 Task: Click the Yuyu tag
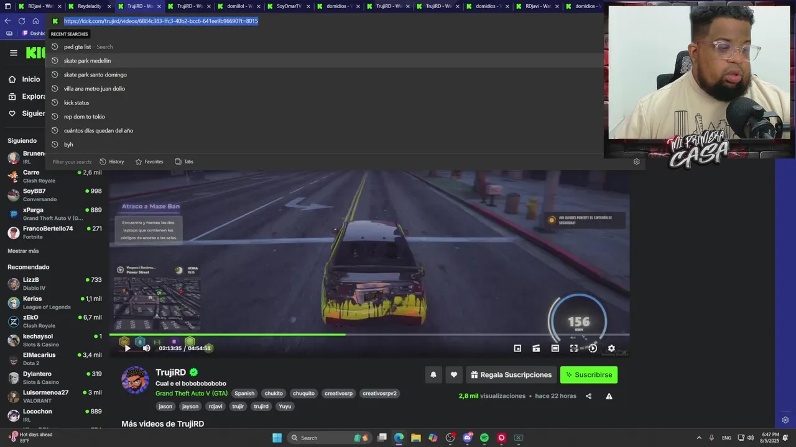coord(285,407)
